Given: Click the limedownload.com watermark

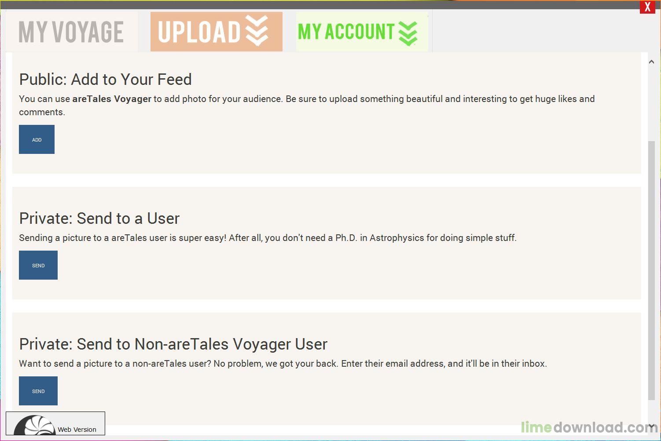Looking at the screenshot, I should [x=589, y=427].
